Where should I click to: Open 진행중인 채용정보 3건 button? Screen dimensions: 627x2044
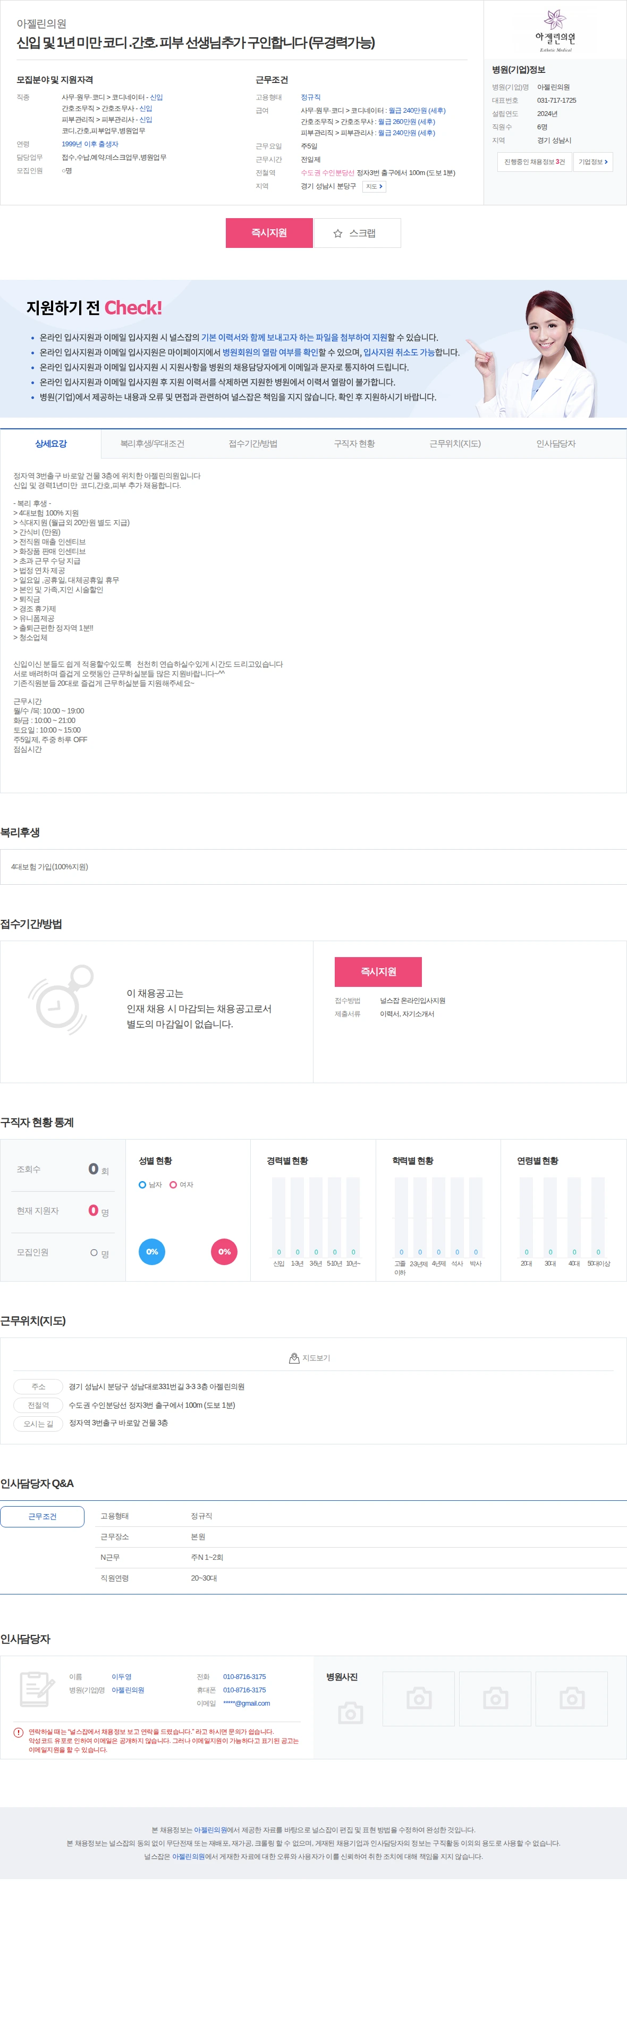(x=534, y=162)
